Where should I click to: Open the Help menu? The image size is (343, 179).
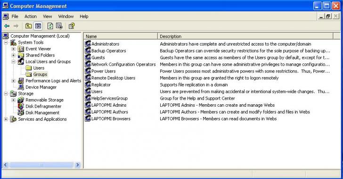[84, 16]
